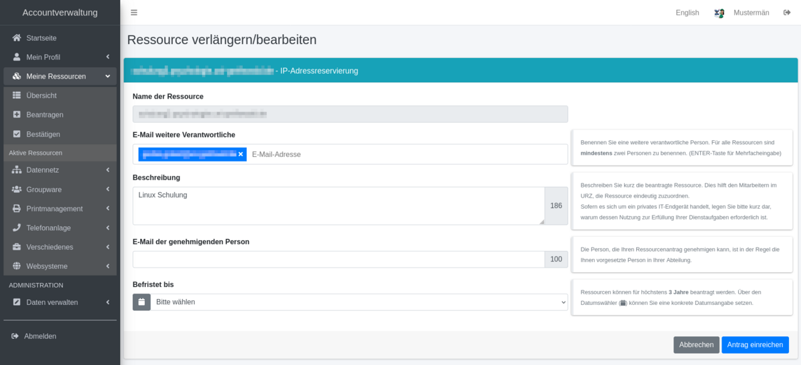Click the Abbrechen button
The width and height of the screenshot is (801, 365).
click(x=696, y=345)
